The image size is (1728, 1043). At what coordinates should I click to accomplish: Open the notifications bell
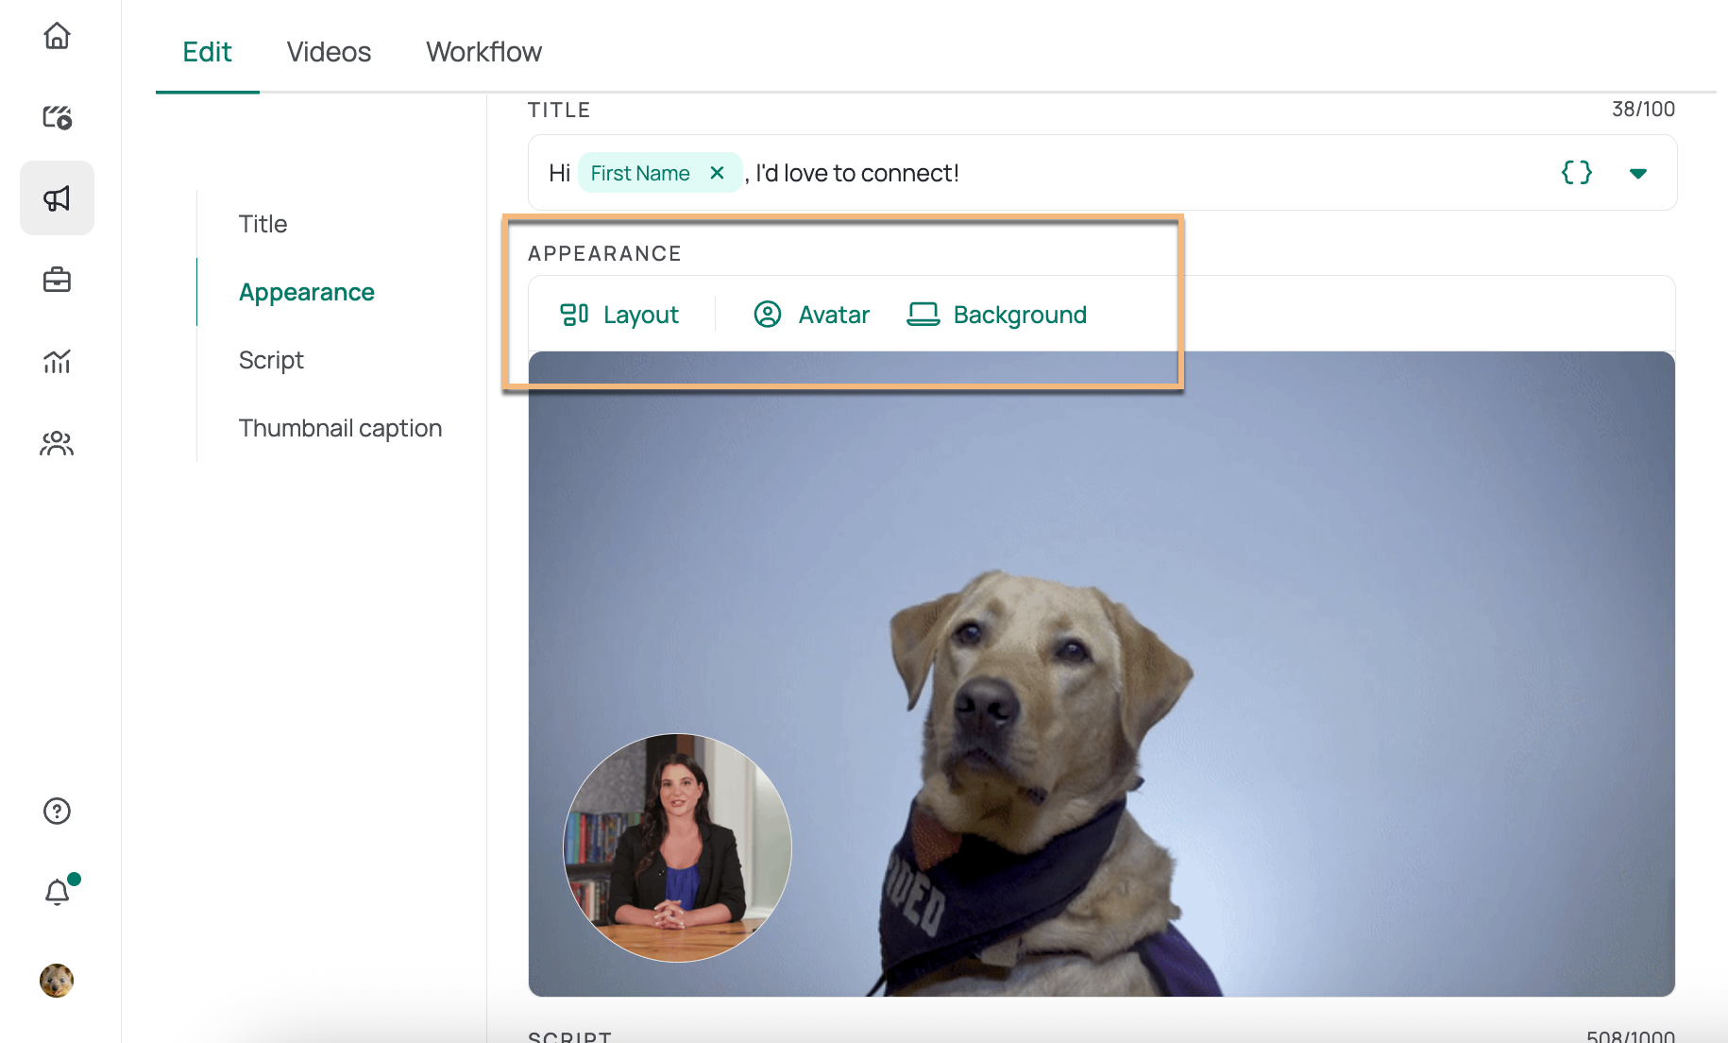(x=57, y=892)
